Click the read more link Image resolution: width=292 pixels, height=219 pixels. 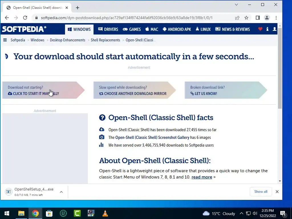[x=202, y=177]
